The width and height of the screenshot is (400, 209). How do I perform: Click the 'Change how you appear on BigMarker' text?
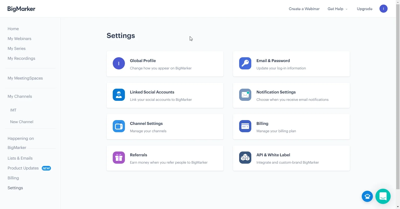tap(161, 68)
